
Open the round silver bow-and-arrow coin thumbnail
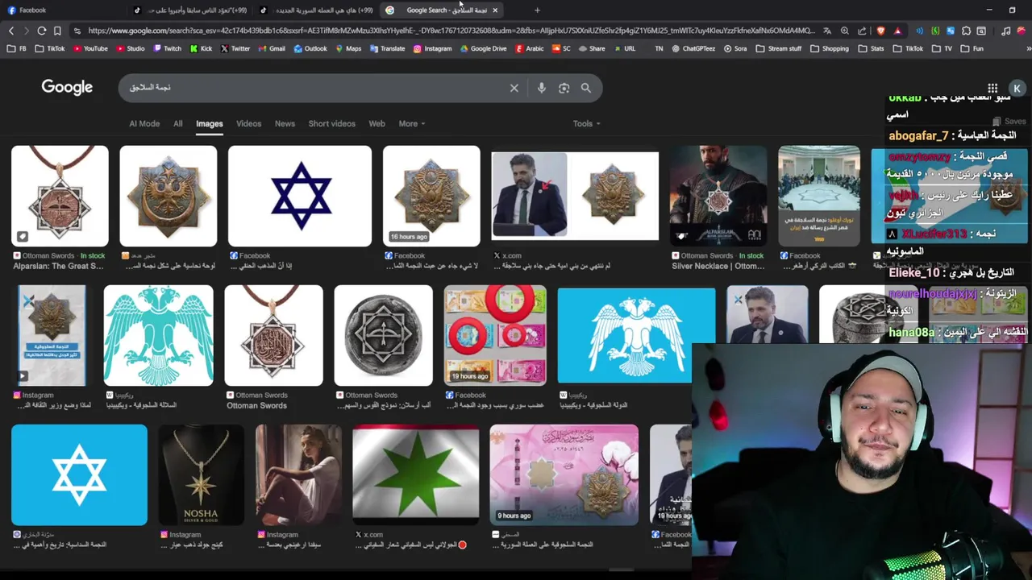[383, 335]
